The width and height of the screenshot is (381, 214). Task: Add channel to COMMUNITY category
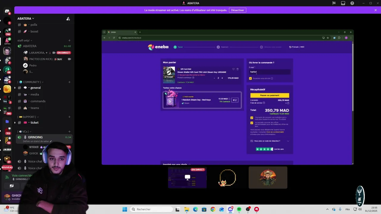point(69,82)
